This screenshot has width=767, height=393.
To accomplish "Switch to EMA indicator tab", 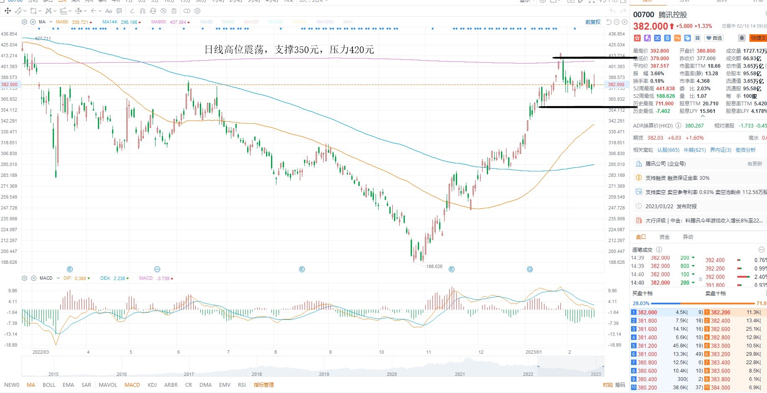I will pos(68,385).
